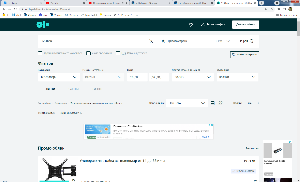Open favorites heart icon in header

[191, 25]
